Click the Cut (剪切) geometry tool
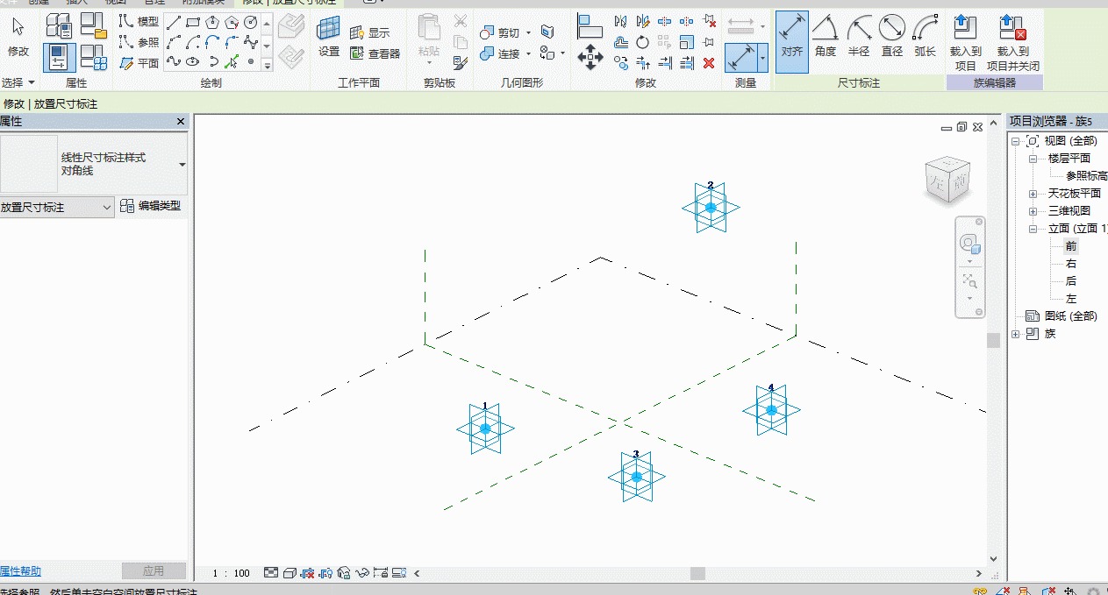Viewport: 1108px width, 595px height. [501, 32]
